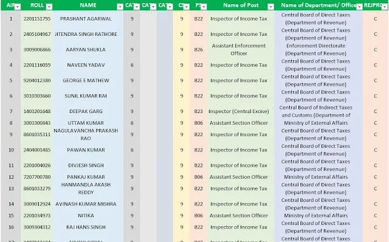Click Inspector of Income Tax in RAJ HANS SINGH row

click(239, 227)
